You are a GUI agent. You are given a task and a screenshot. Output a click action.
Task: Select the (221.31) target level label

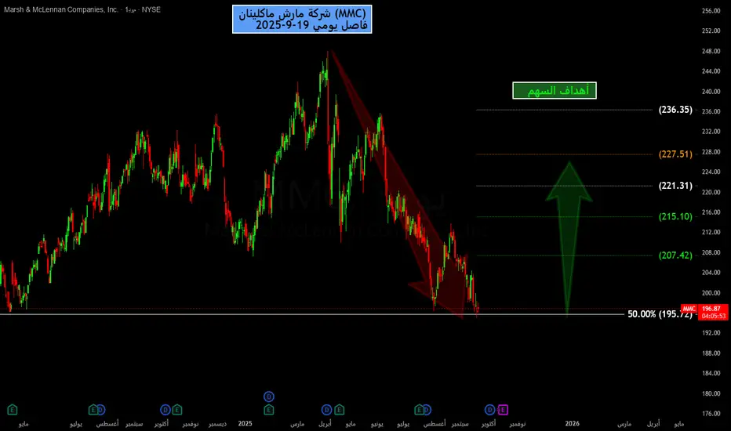point(675,186)
